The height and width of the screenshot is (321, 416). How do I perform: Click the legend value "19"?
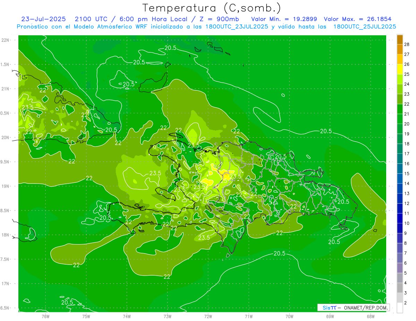coord(407,134)
